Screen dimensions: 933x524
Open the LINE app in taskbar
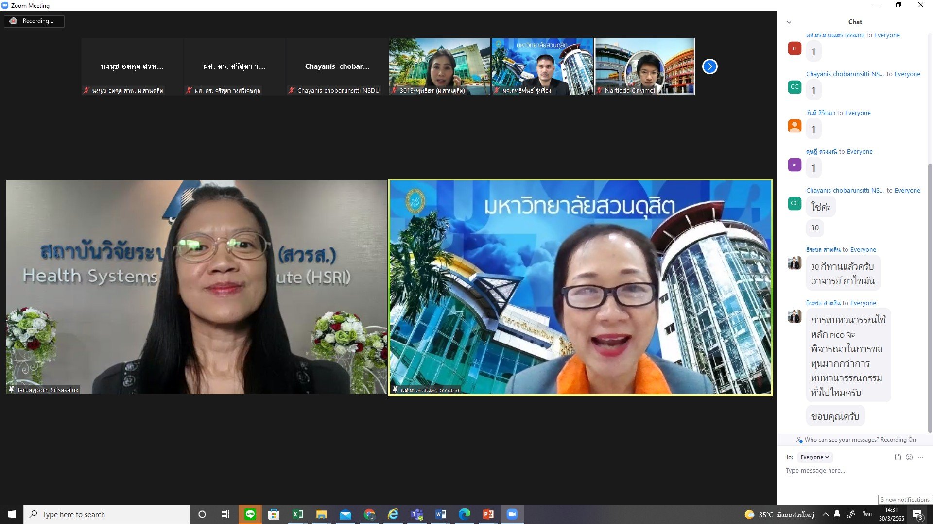pos(250,514)
